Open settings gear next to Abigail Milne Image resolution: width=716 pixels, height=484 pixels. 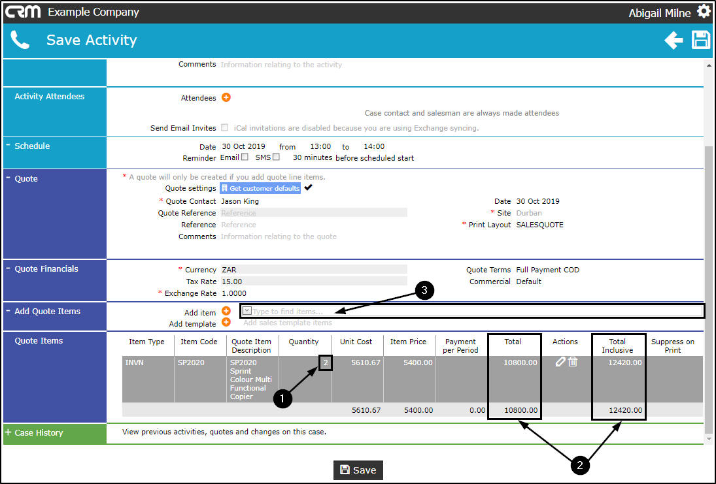704,11
